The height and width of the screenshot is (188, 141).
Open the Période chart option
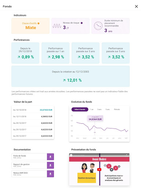tap(117, 109)
